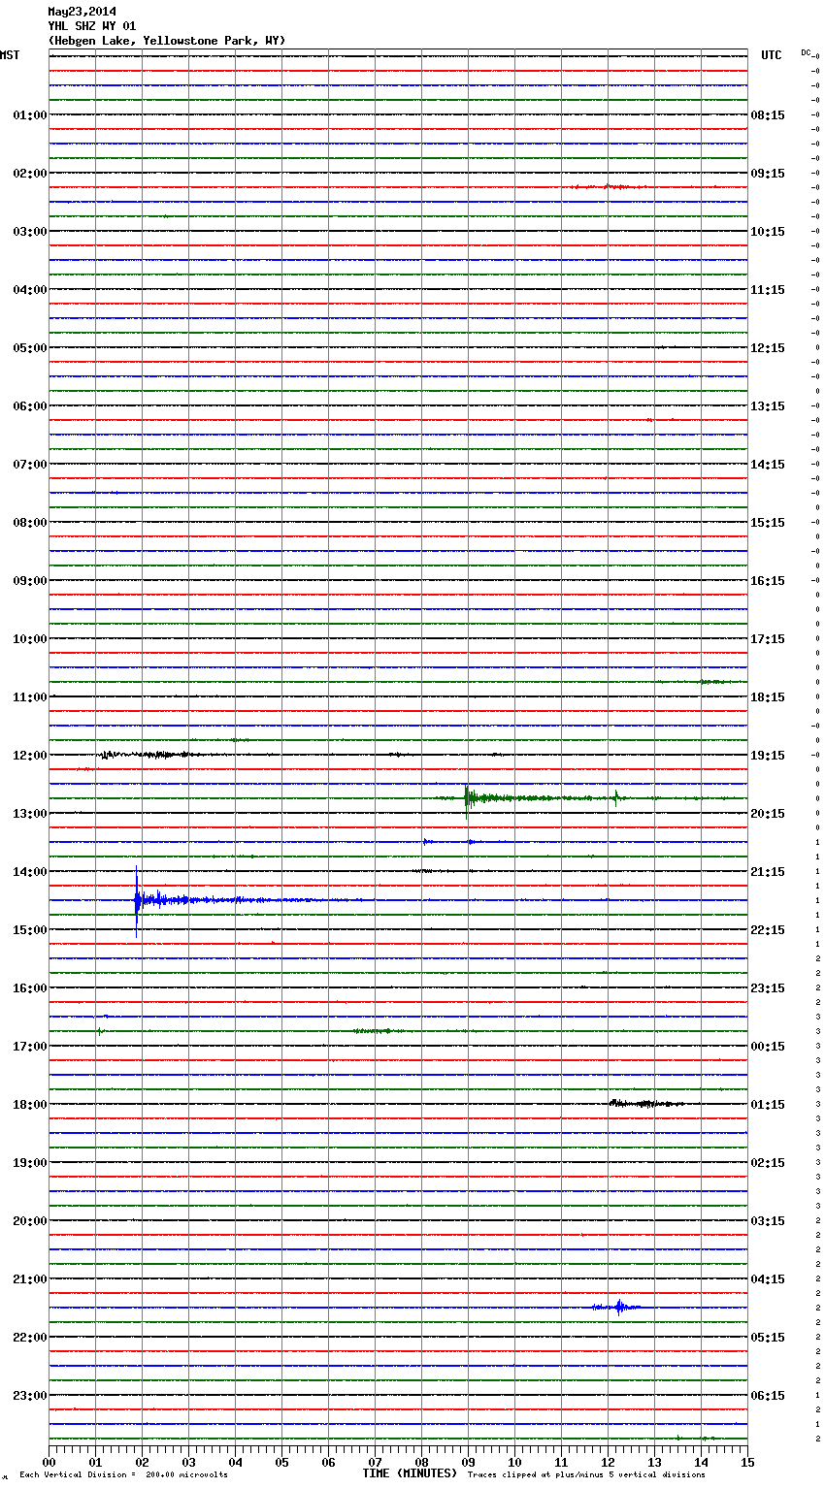Select the 07:00 MST time label

tap(30, 465)
